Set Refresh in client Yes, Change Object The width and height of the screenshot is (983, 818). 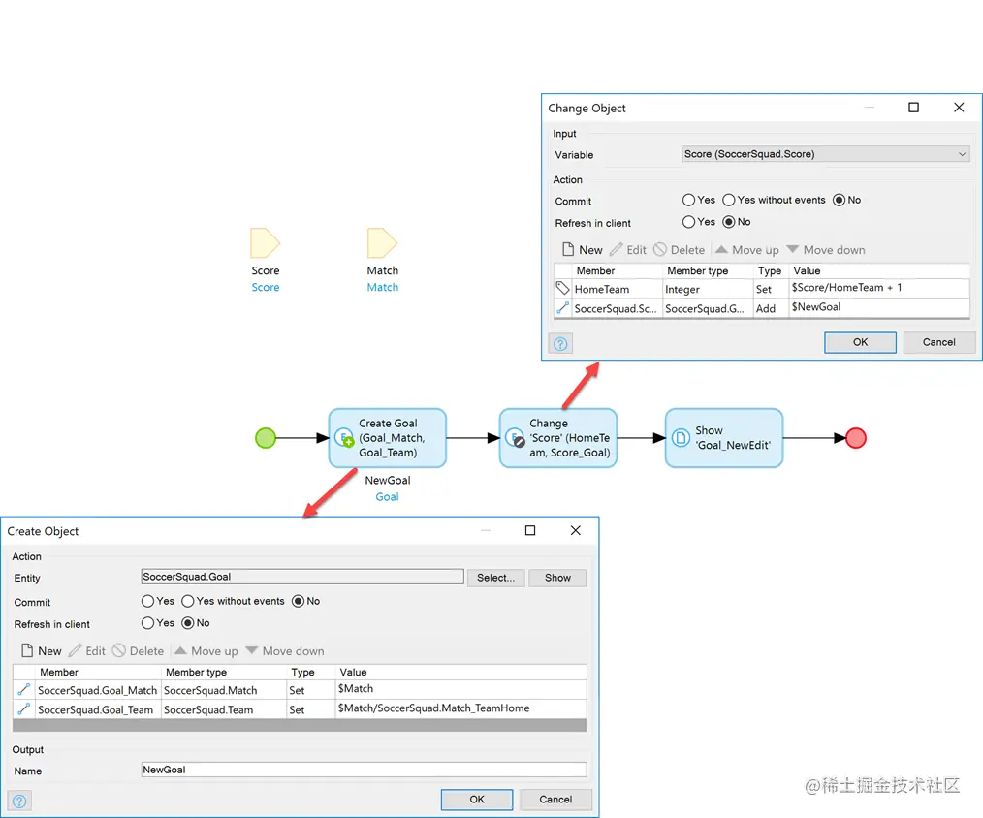(x=688, y=222)
